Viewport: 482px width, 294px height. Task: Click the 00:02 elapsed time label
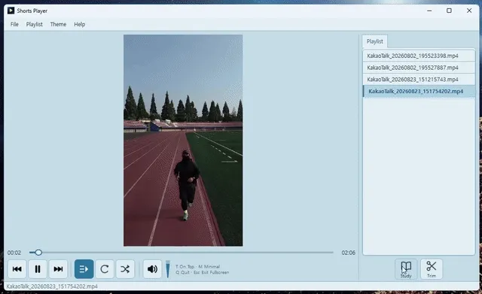pos(14,253)
